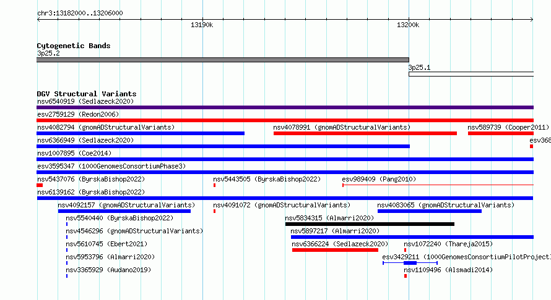Open nsv4091072 (gnomADStructuralVariants) label

(x=282, y=205)
